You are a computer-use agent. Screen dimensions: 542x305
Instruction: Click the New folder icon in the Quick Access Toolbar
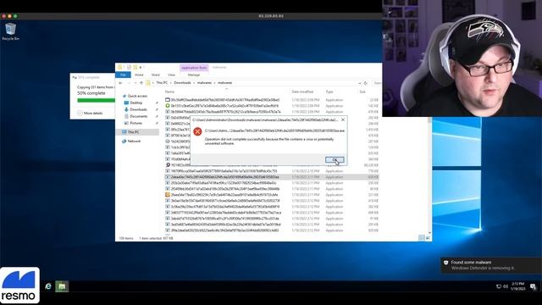coord(135,67)
